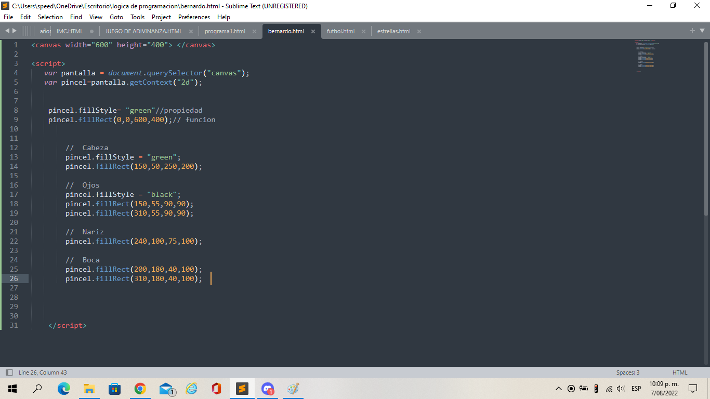Close the bernardo.html tab
The image size is (710, 399).
click(313, 31)
